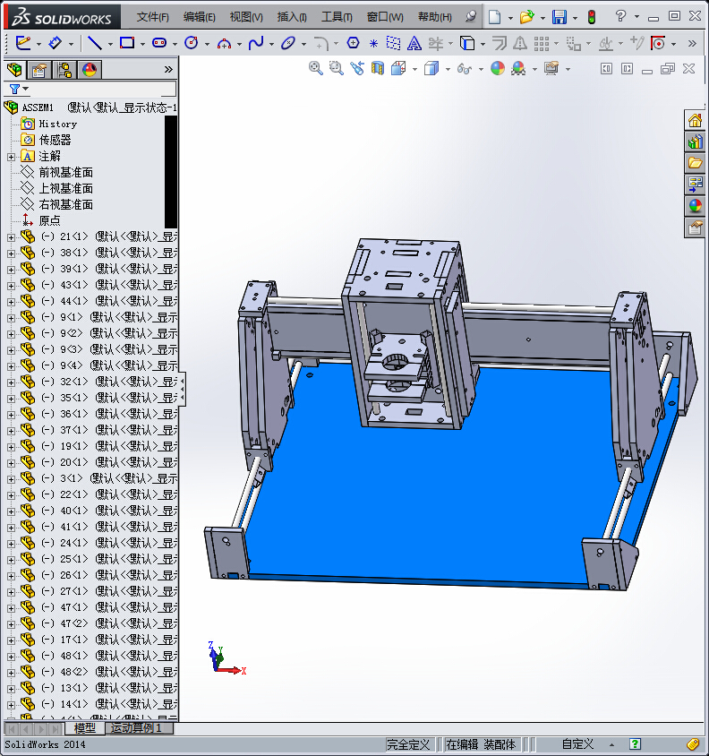Open Convert Entities tool
The image size is (709, 756).
467,43
